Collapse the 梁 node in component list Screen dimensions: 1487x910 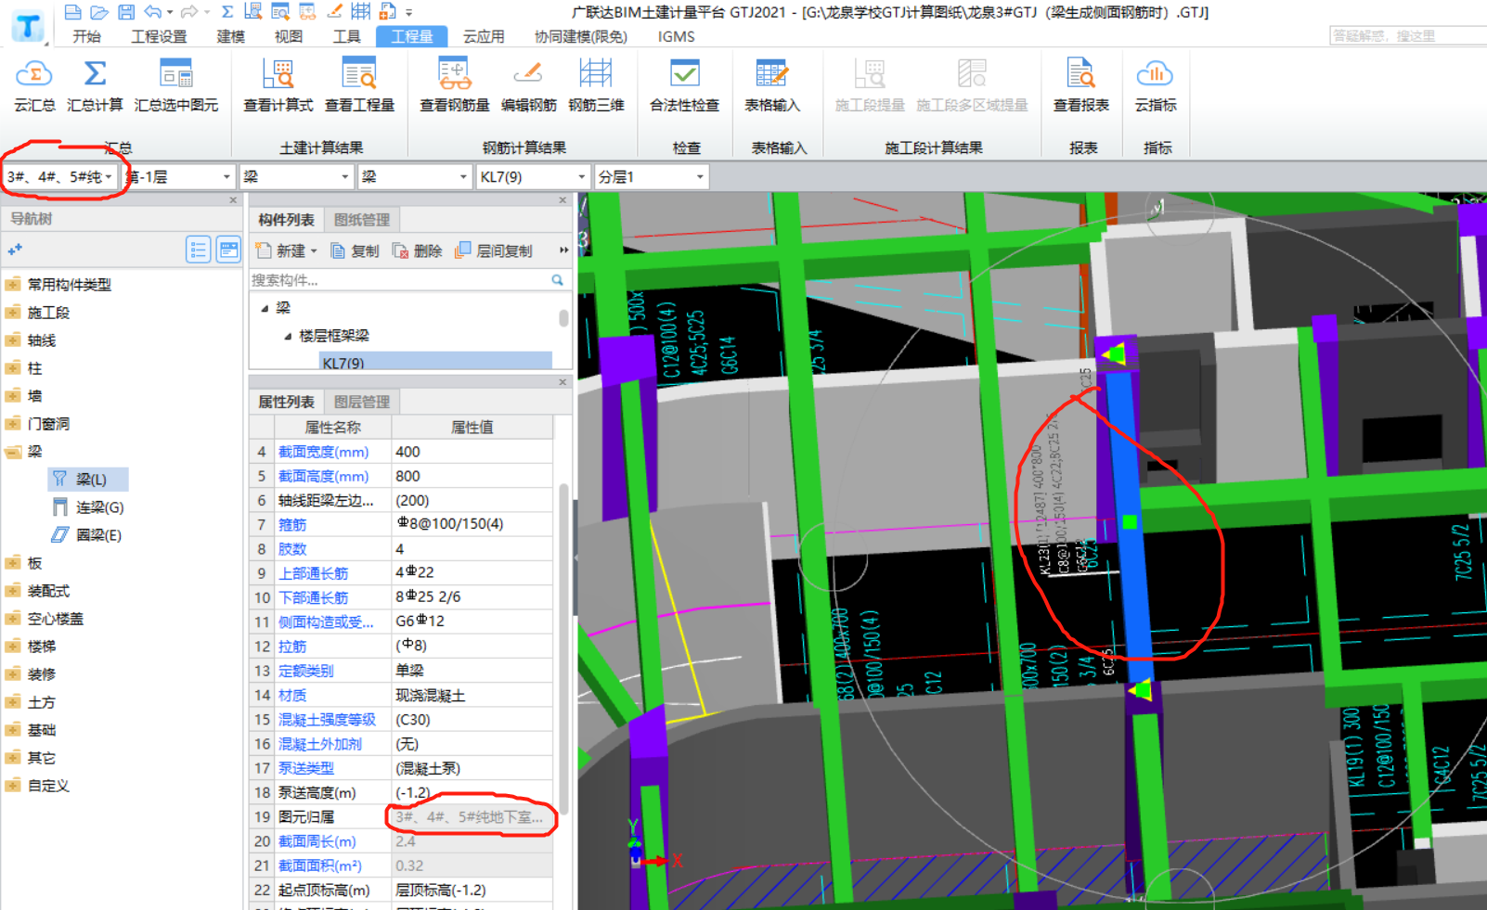(x=265, y=307)
